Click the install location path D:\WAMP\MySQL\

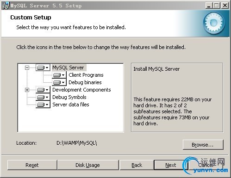click(x=77, y=143)
